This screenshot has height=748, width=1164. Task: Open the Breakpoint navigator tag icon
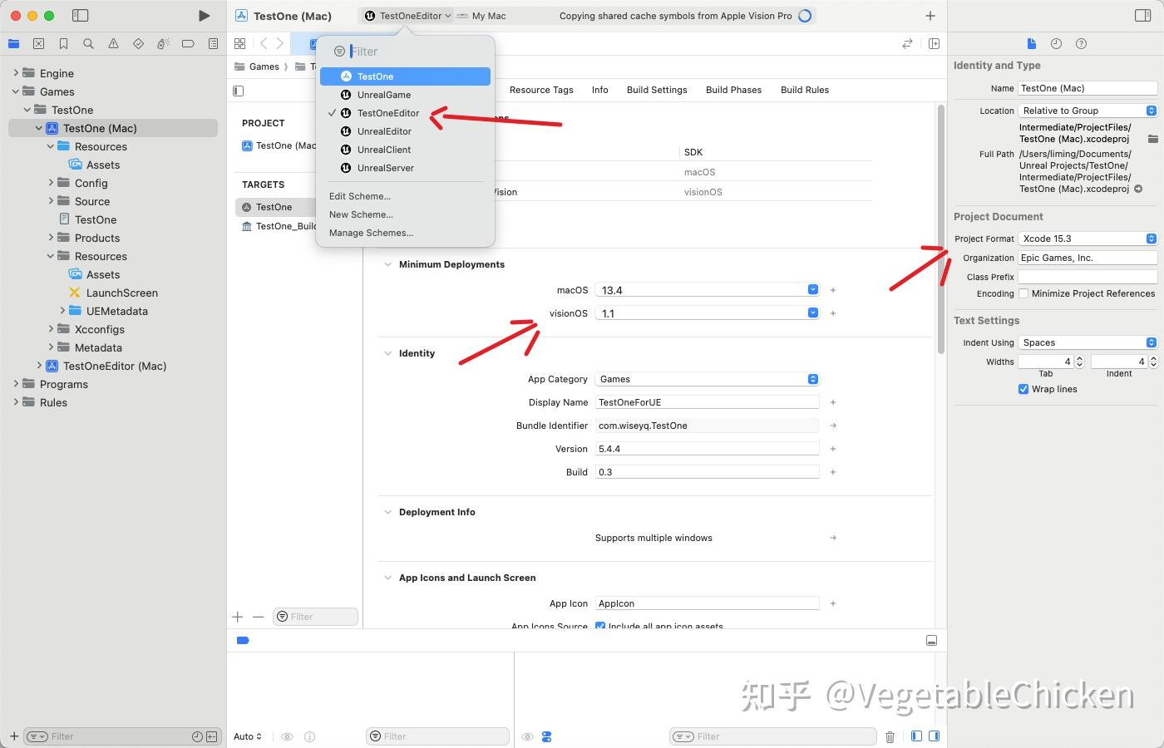click(x=188, y=43)
